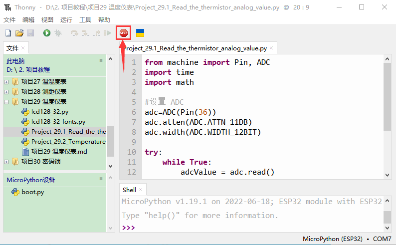The height and width of the screenshot is (245, 396).
Task: Open the 此电脑 panel hamburger menu
Action: point(101,60)
